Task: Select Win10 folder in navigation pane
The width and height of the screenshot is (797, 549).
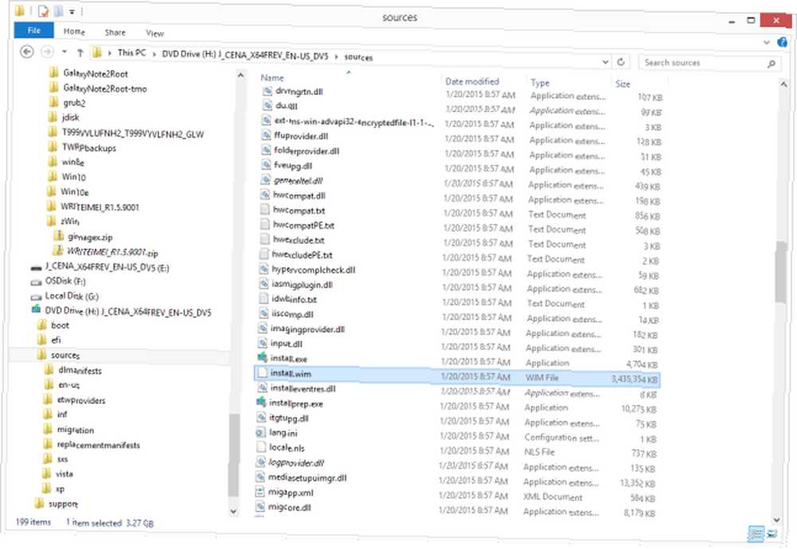Action: pos(73,178)
